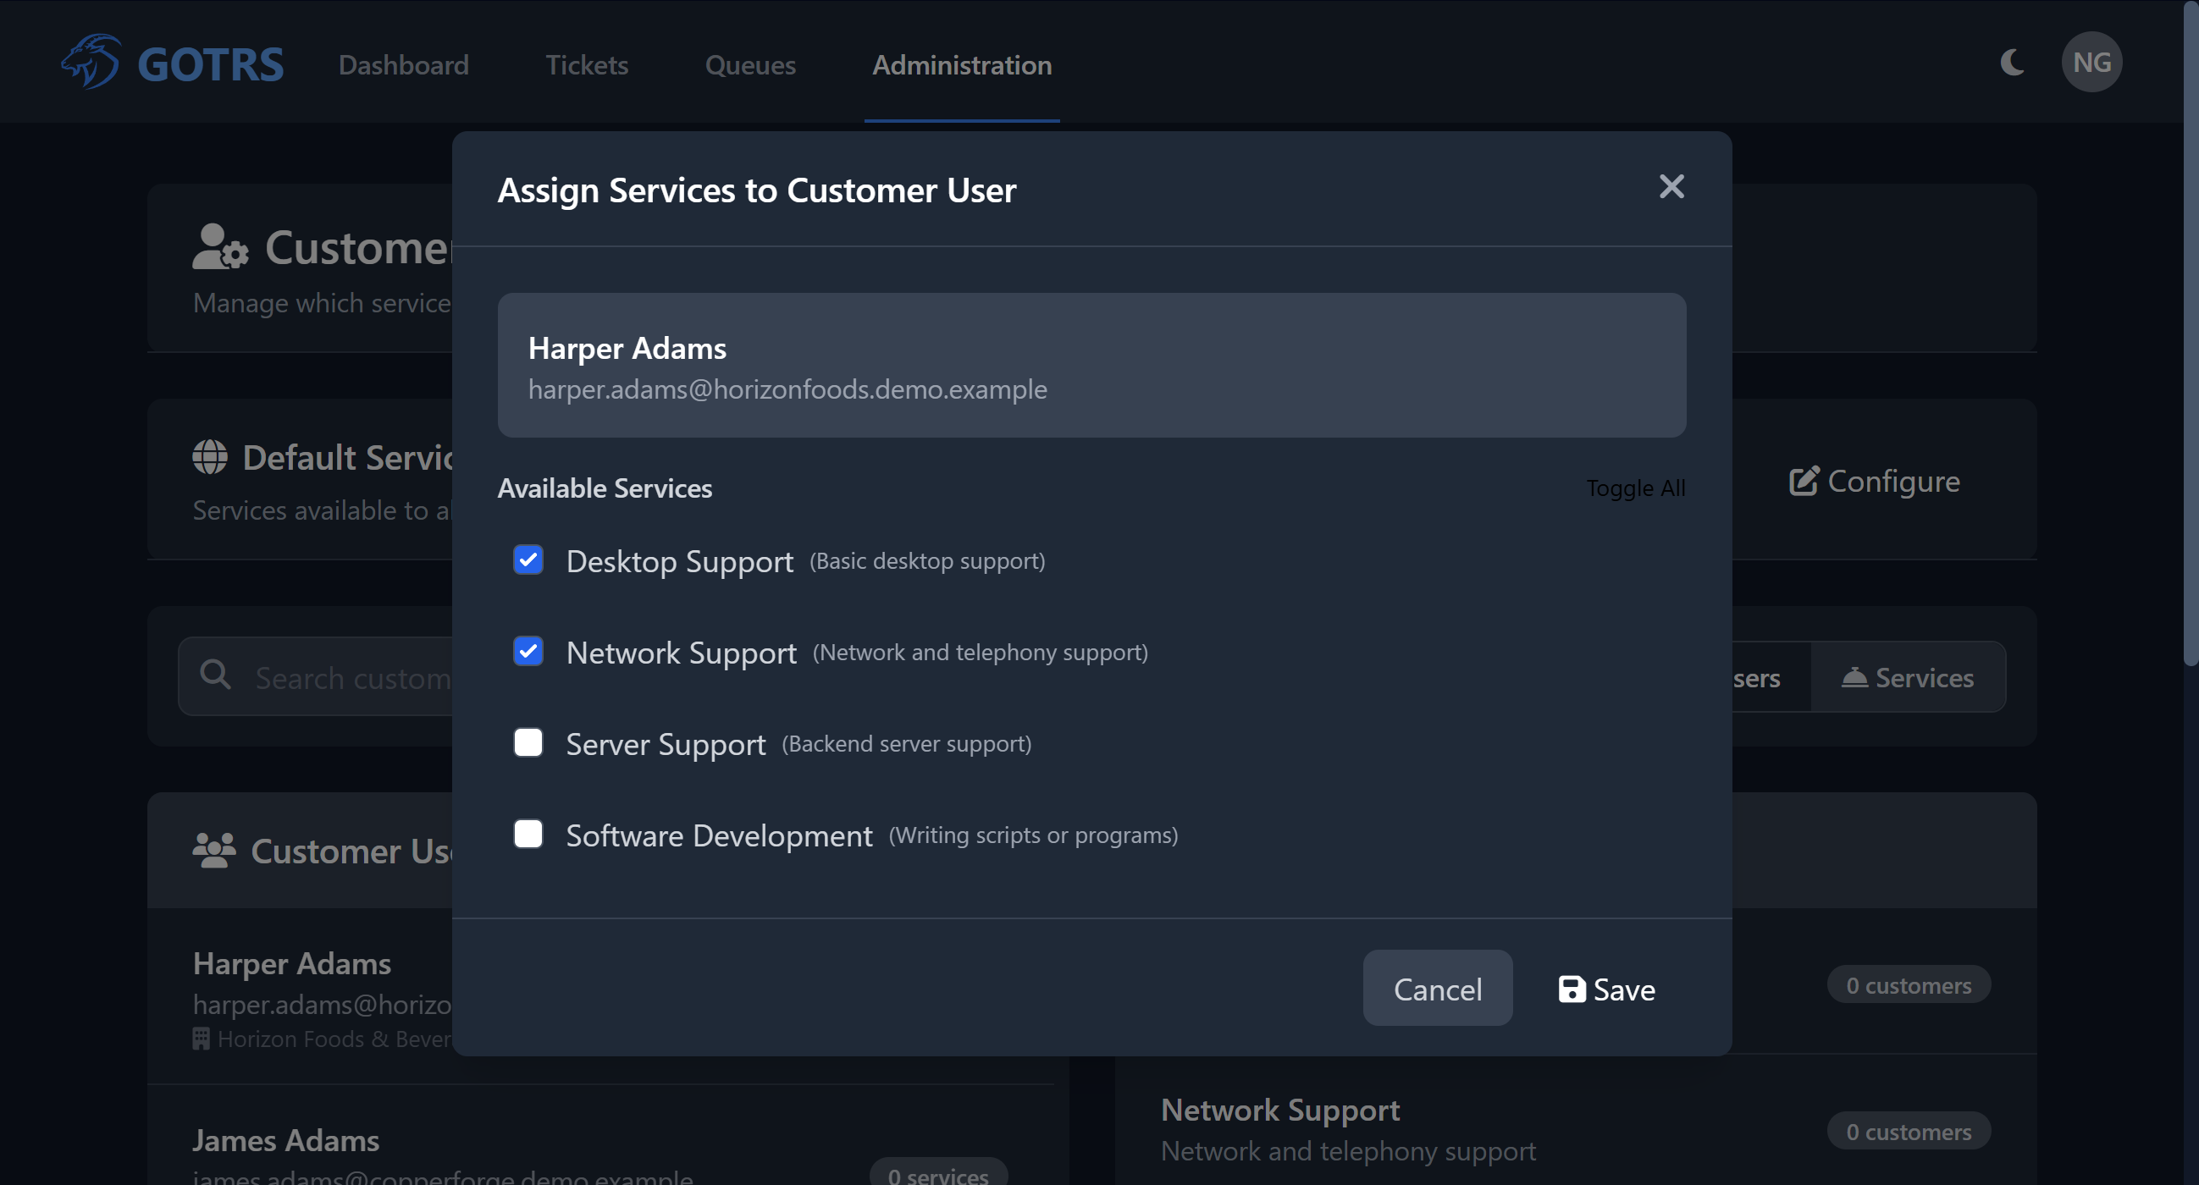2199x1185 pixels.
Task: Click the Services bell icon on the tab
Action: pos(1855,677)
